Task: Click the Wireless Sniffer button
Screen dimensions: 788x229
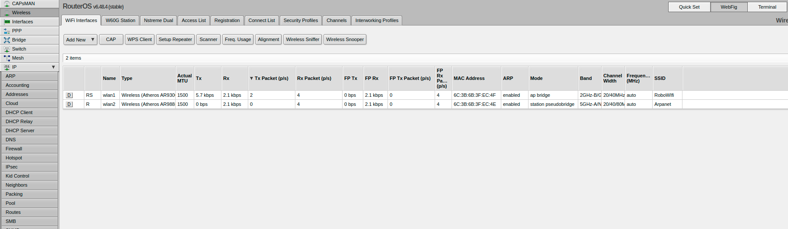Action: pos(302,39)
